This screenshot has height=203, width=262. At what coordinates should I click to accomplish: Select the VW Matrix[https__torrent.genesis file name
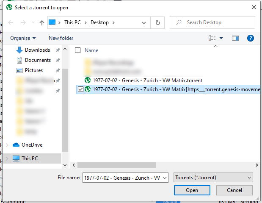pos(176,89)
